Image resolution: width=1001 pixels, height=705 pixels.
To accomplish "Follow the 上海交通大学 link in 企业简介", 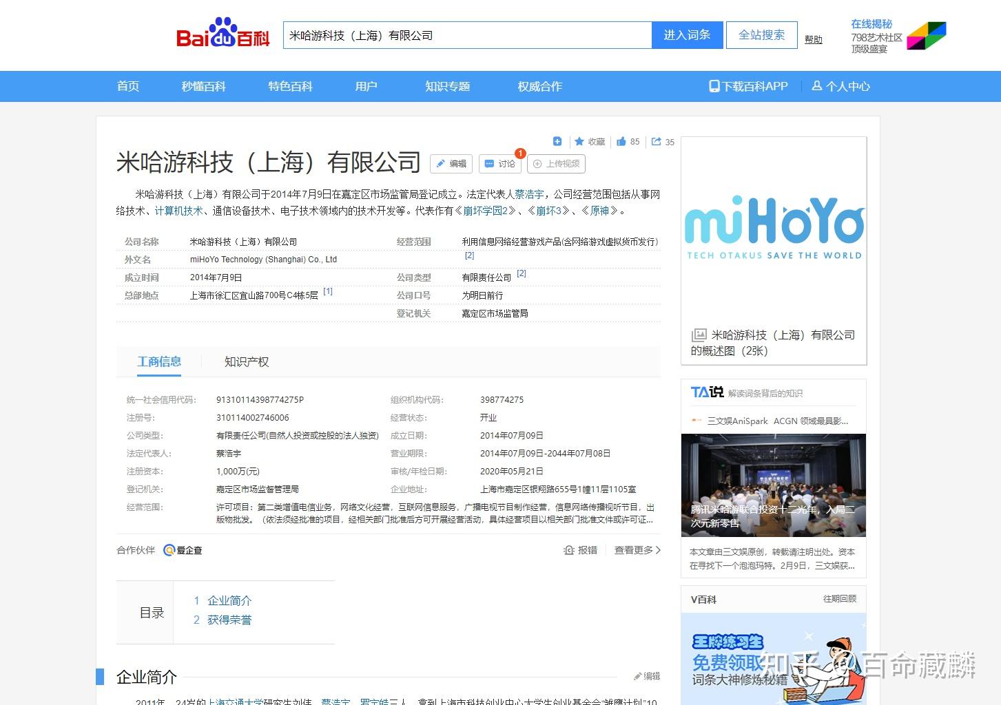I will pos(235,702).
